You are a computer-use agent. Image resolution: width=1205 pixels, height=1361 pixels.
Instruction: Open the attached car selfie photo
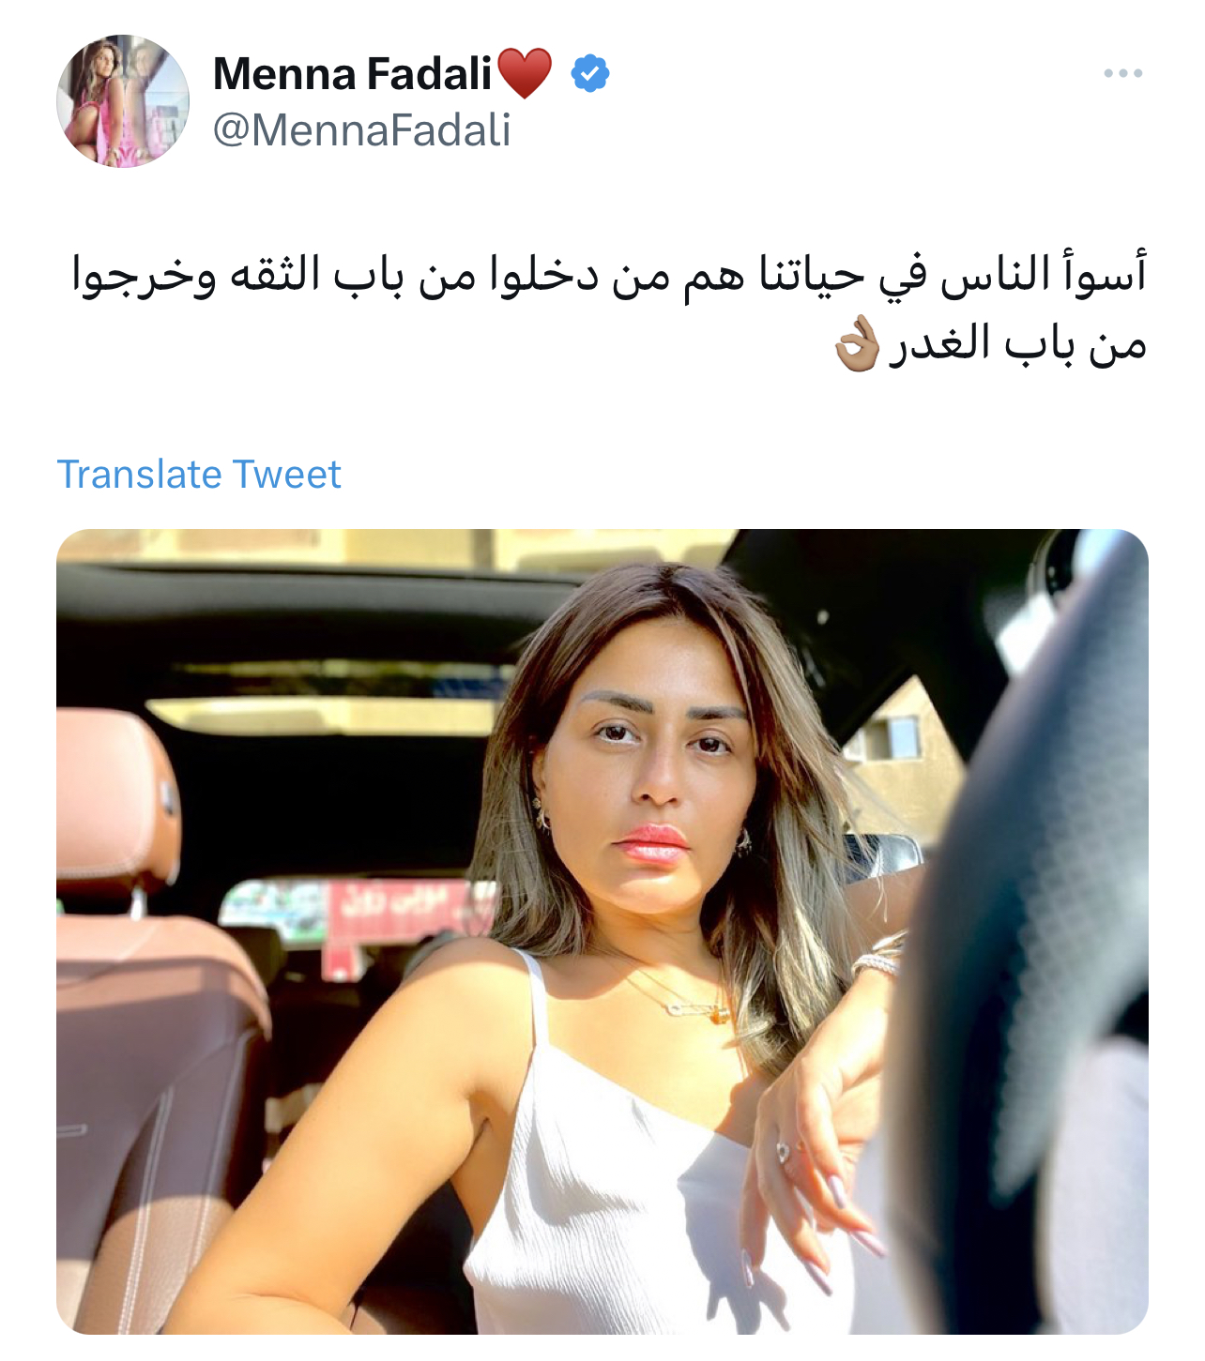coord(602,931)
